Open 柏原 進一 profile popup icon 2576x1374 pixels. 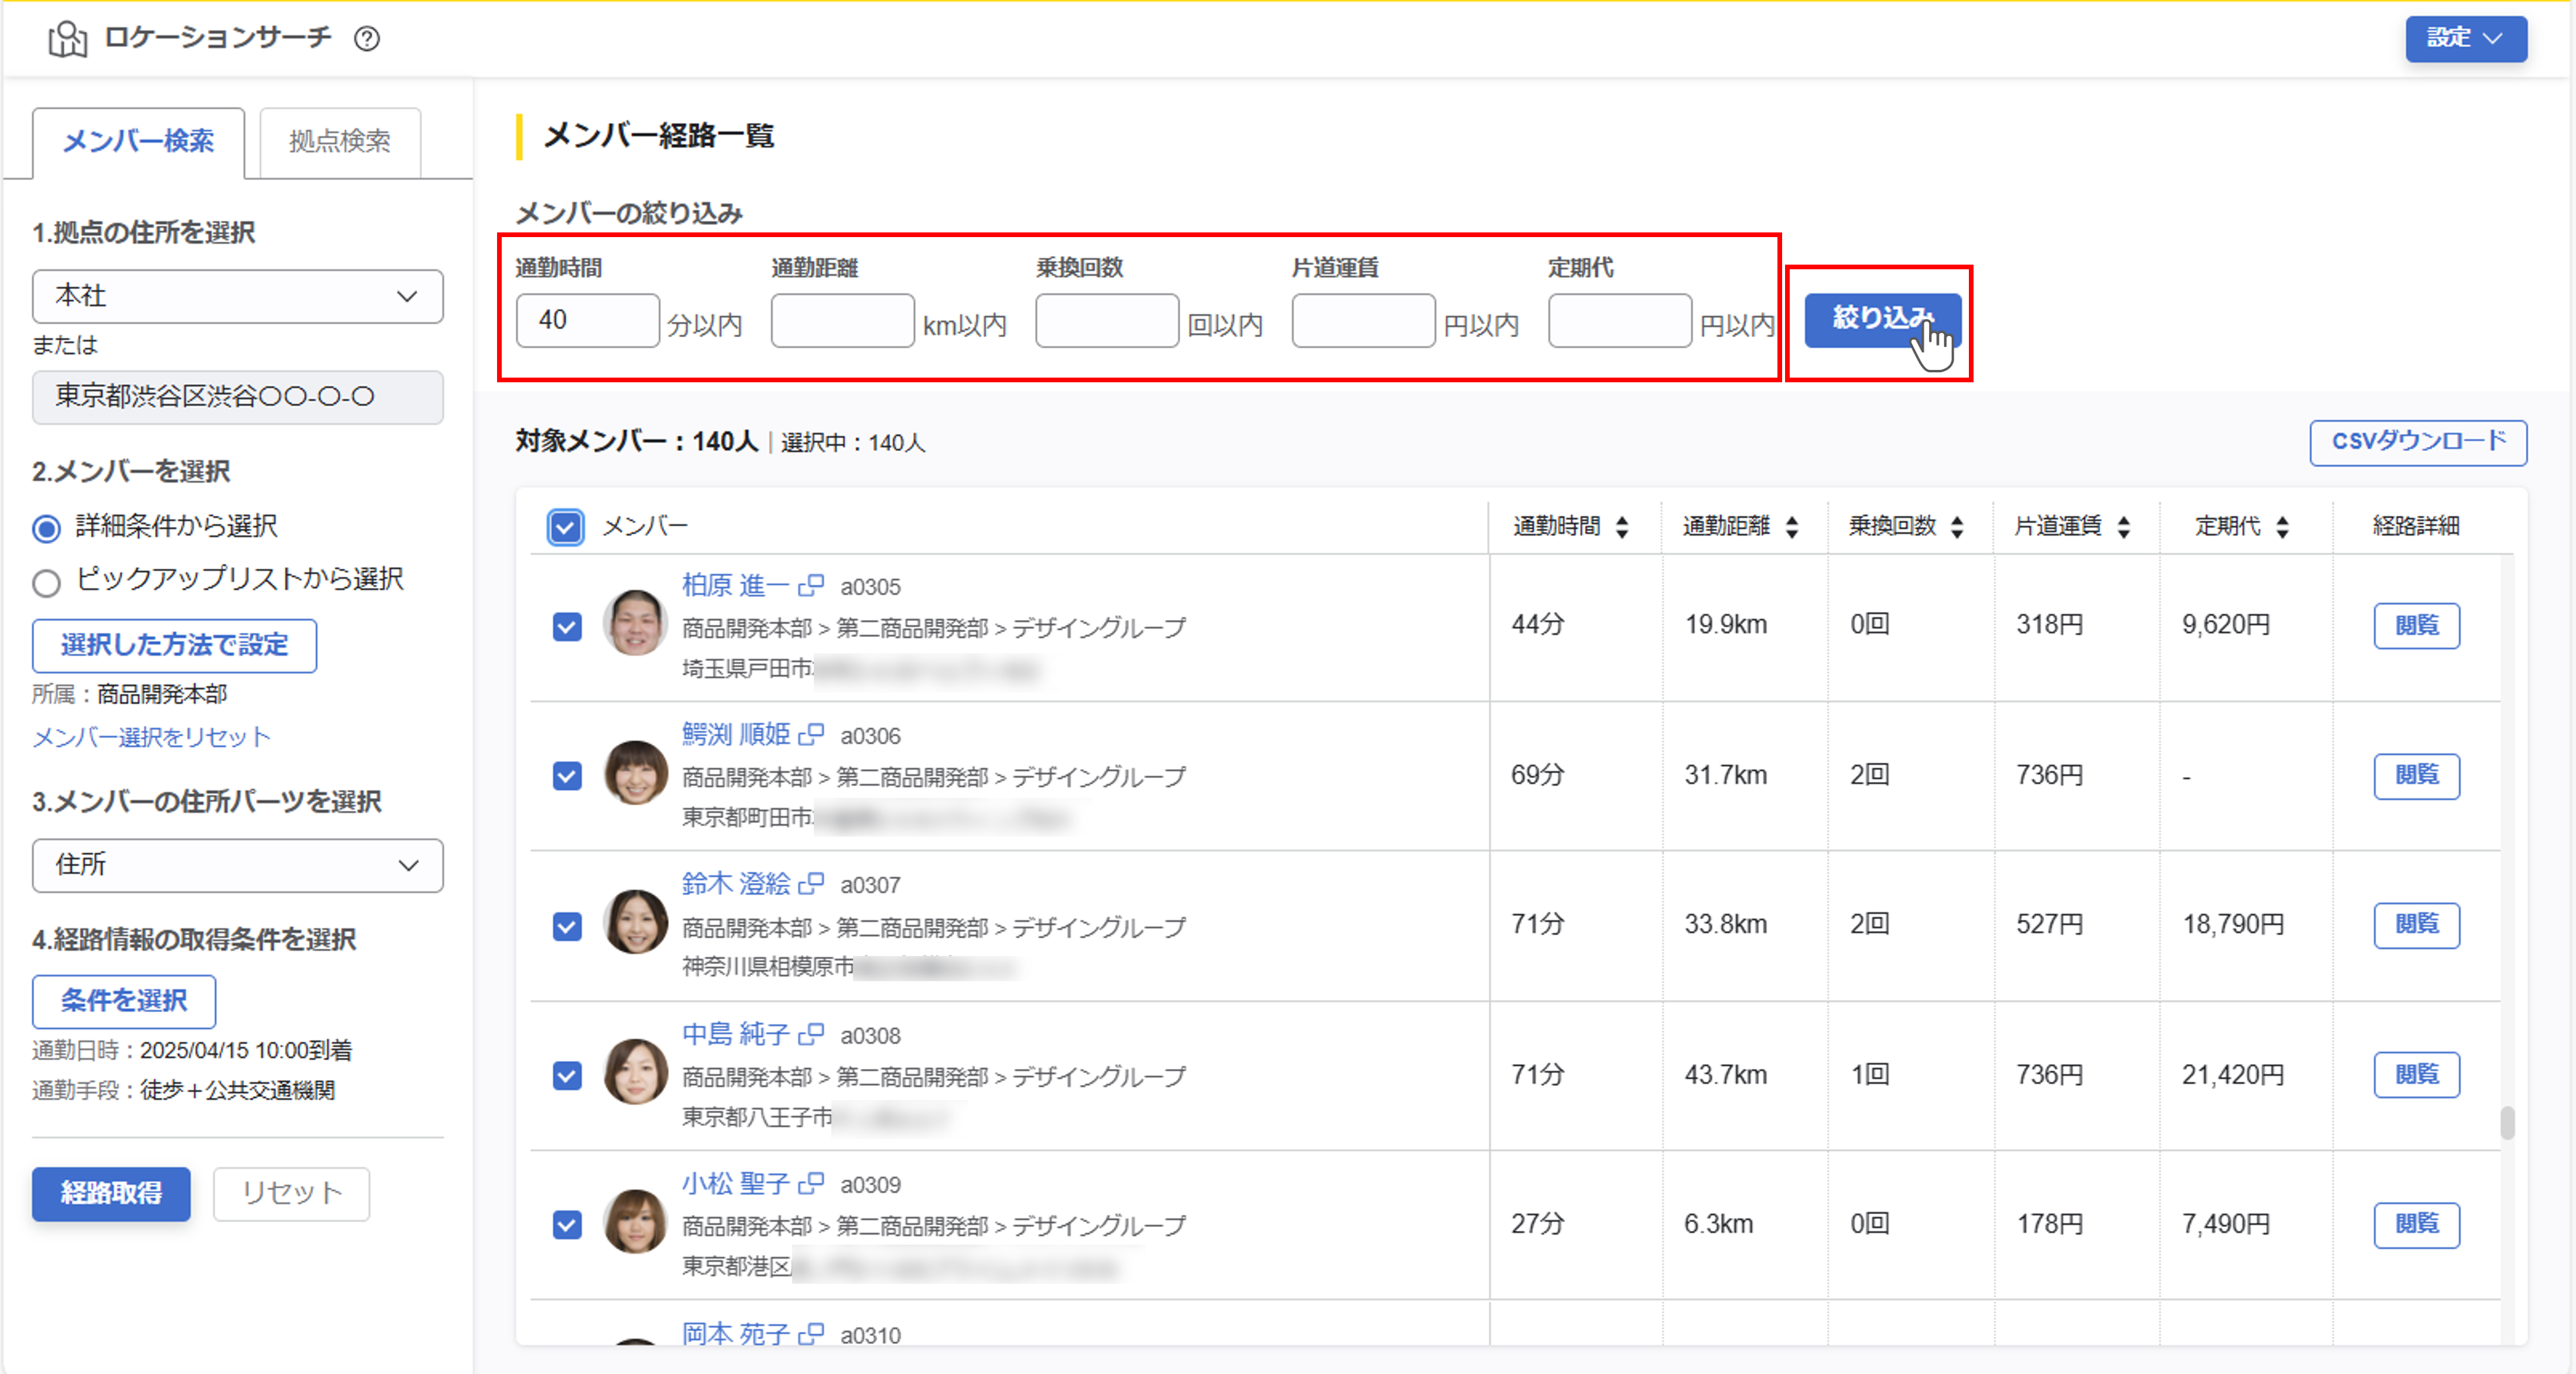click(x=811, y=585)
